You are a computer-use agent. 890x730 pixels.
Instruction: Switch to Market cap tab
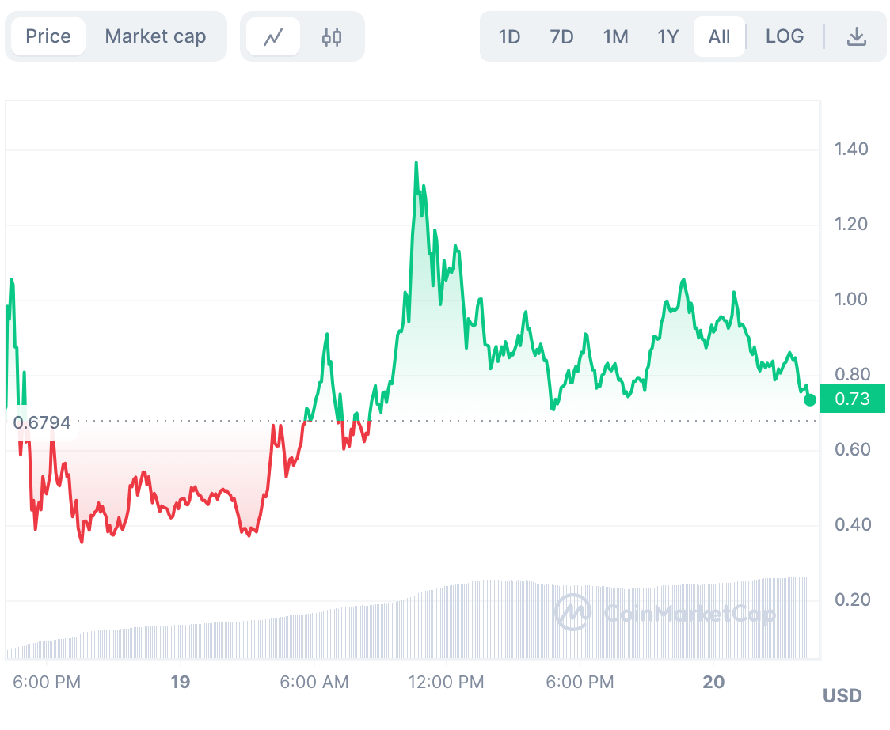pos(155,37)
